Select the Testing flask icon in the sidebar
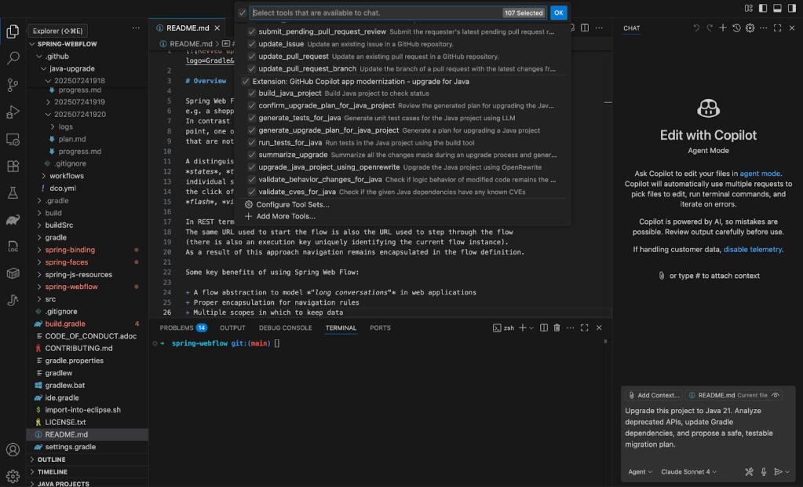This screenshot has width=803, height=487. tap(12, 192)
